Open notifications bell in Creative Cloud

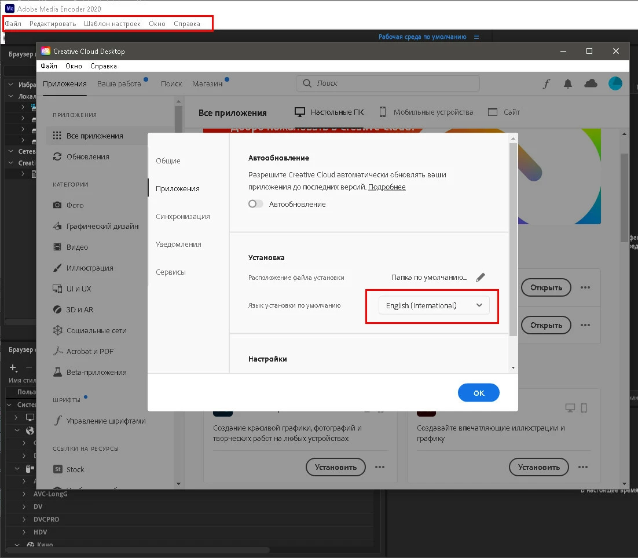pos(568,84)
